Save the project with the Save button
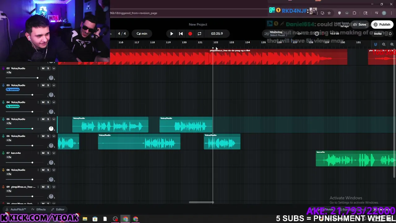The width and height of the screenshot is (396, 223). pyautogui.click(x=360, y=24)
